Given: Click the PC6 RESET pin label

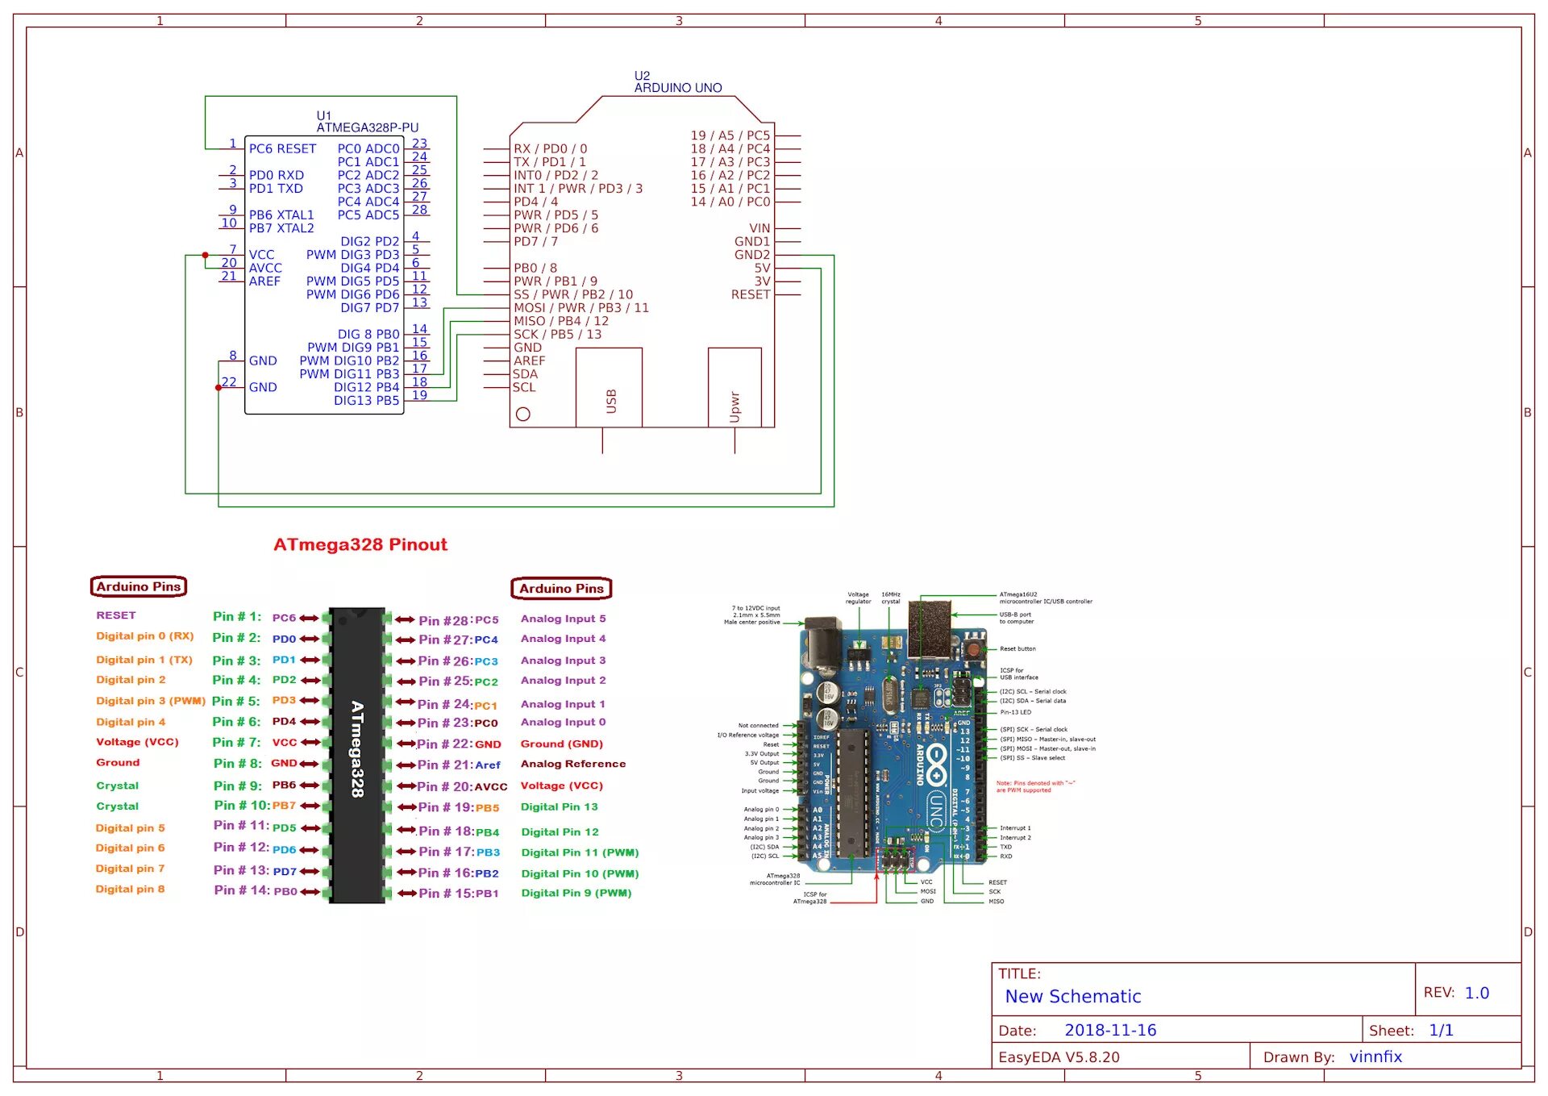Looking at the screenshot, I should click(282, 149).
